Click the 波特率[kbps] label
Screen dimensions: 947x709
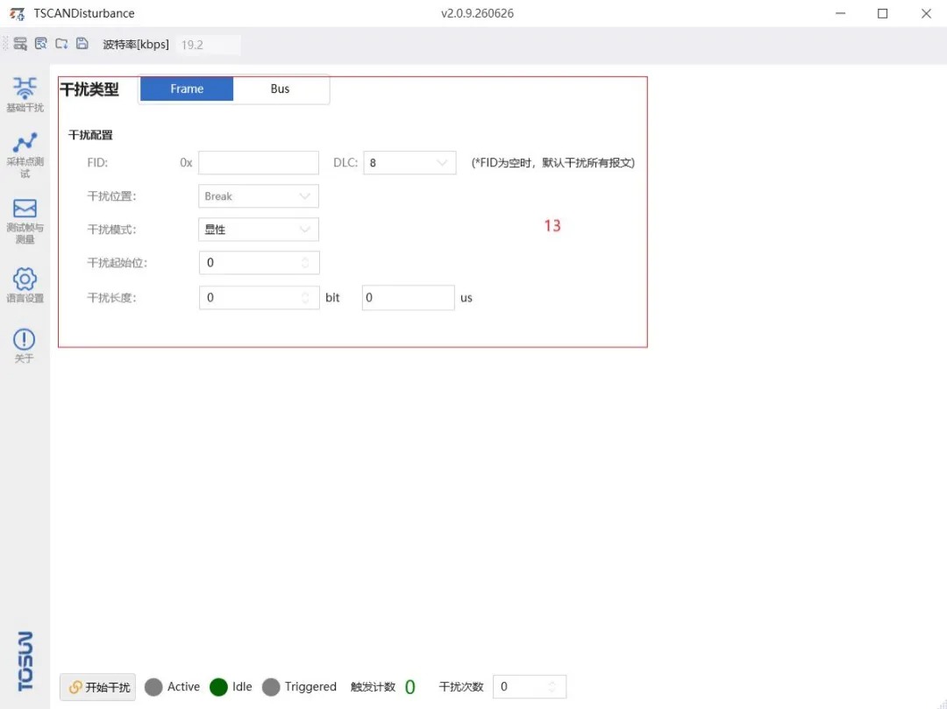pyautogui.click(x=136, y=45)
